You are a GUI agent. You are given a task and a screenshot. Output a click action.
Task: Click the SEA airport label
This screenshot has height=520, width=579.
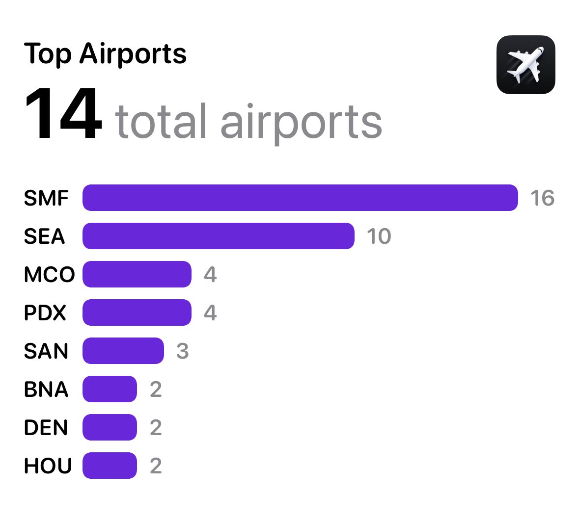pyautogui.click(x=44, y=236)
